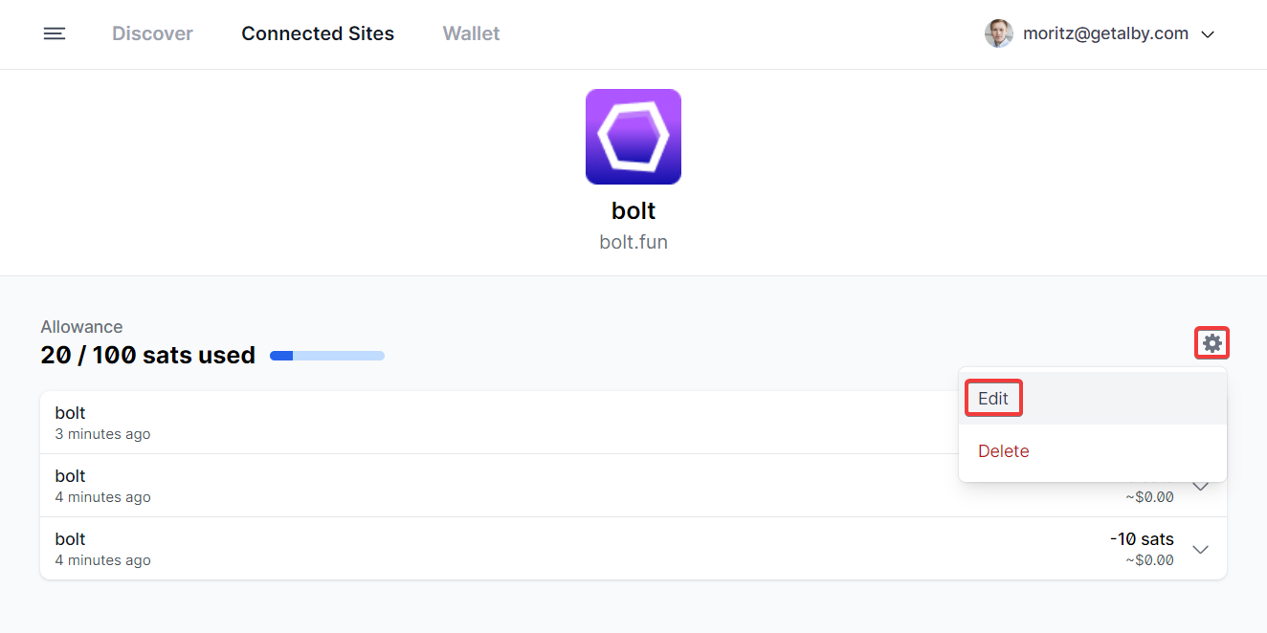Switch to the Discover tab
This screenshot has height=633, width=1267.
coord(152,34)
